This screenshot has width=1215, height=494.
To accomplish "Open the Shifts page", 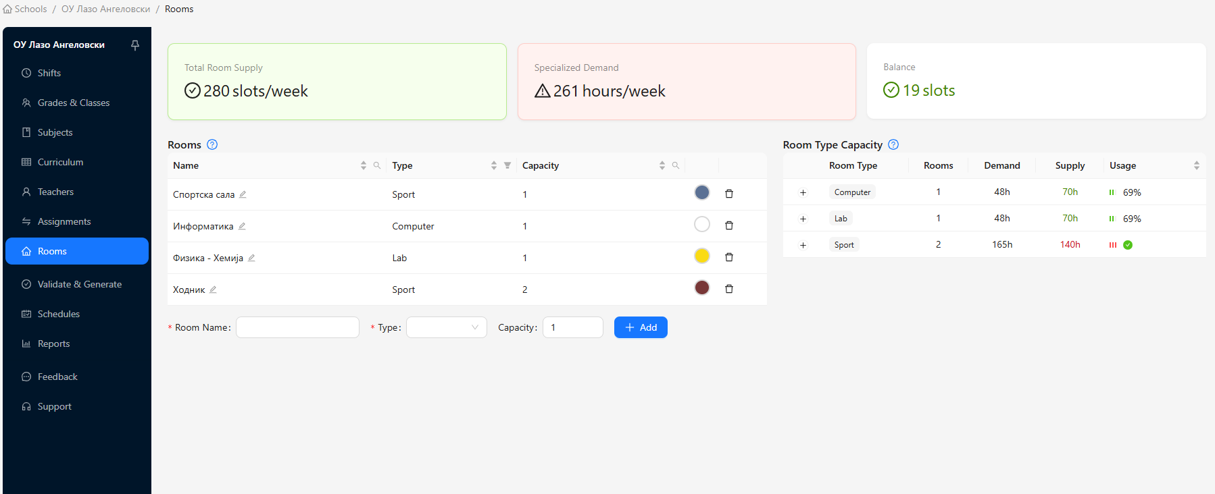I will pos(77,73).
